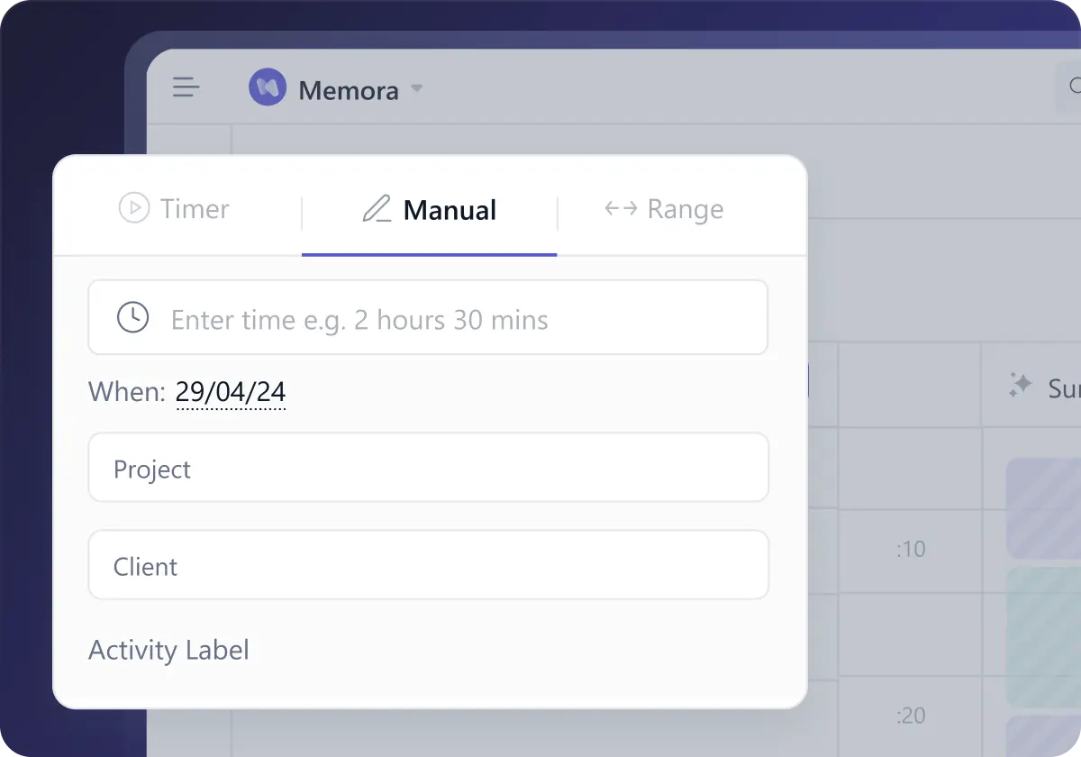The image size is (1081, 757).
Task: Click the double-arrow icon beside Range
Action: 621,209
